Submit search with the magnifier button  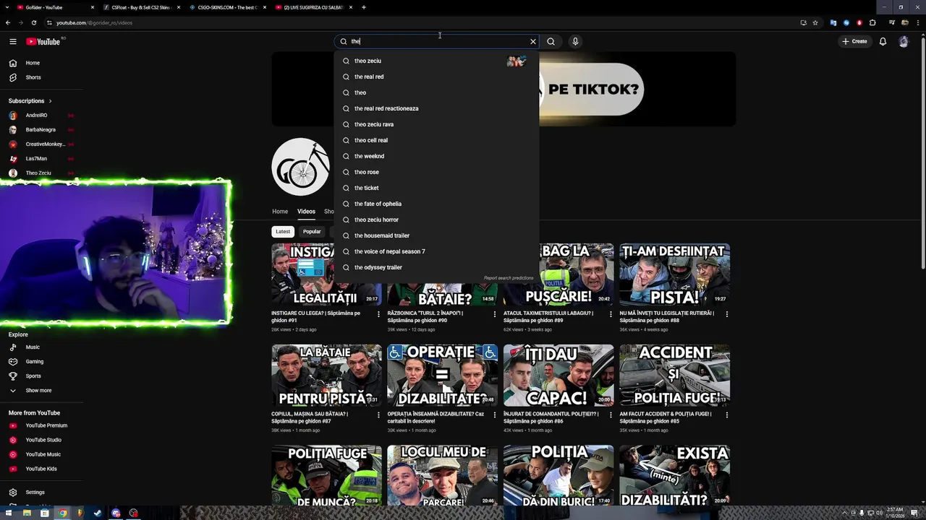tap(551, 41)
